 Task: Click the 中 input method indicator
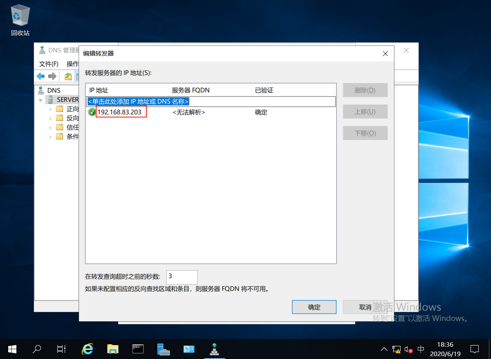pyautogui.click(x=421, y=349)
